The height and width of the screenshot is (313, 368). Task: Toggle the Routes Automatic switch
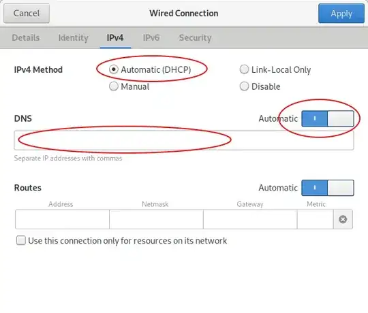pyautogui.click(x=328, y=188)
